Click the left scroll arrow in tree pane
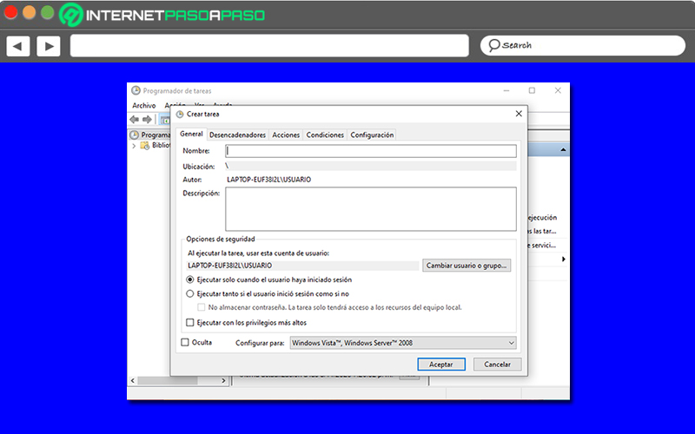695x434 pixels. [x=133, y=380]
